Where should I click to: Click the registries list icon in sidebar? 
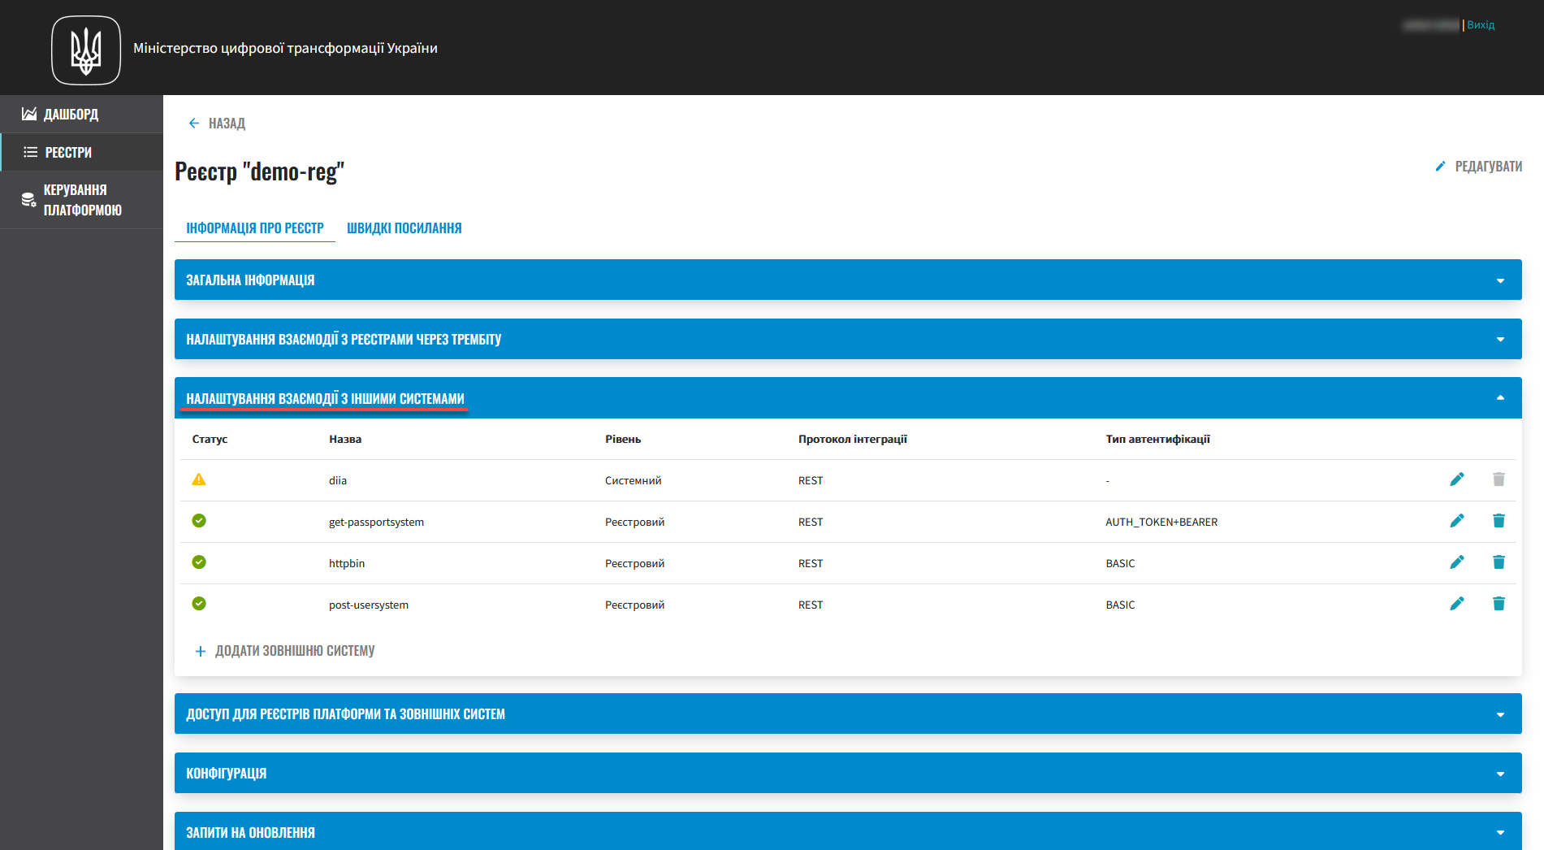[31, 152]
